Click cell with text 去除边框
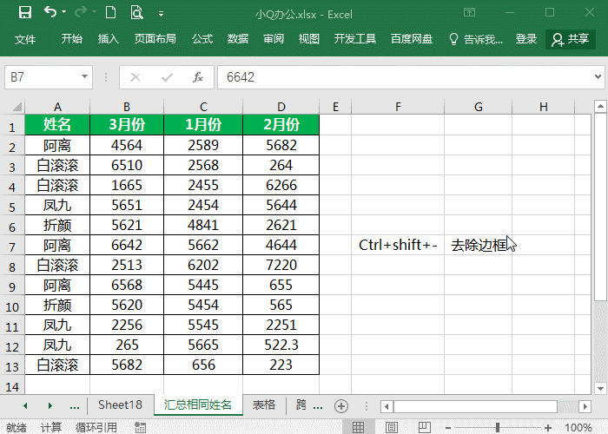Viewport: 608px width, 434px height. coord(478,245)
